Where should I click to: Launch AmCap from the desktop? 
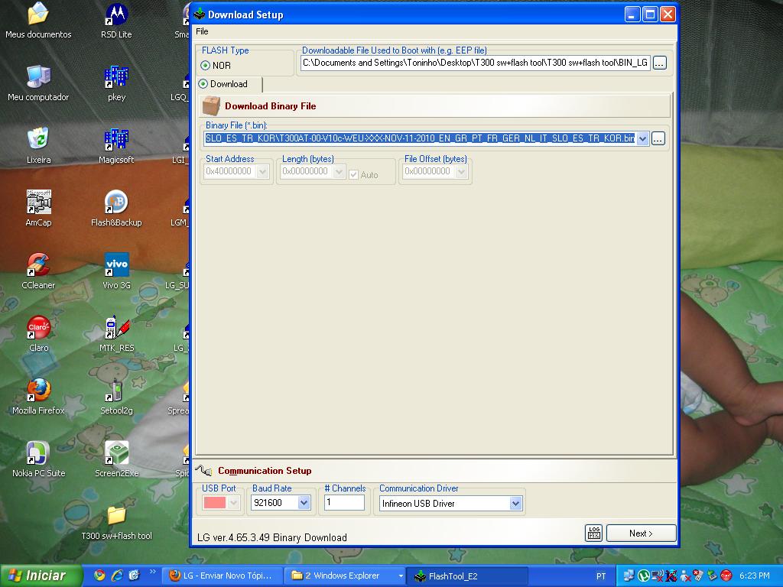pos(38,208)
